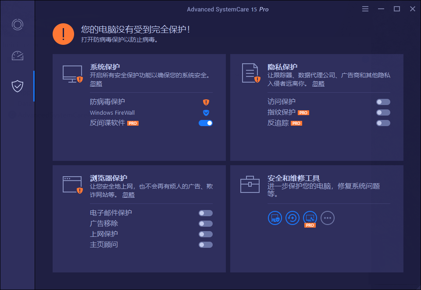Click the 浏览器保护 browser window icon
The image size is (421, 290).
(72, 185)
